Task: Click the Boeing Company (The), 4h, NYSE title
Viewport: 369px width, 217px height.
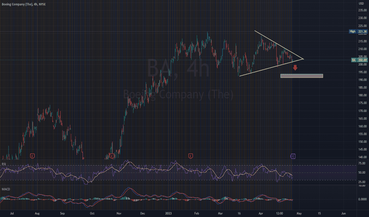Action: point(24,4)
